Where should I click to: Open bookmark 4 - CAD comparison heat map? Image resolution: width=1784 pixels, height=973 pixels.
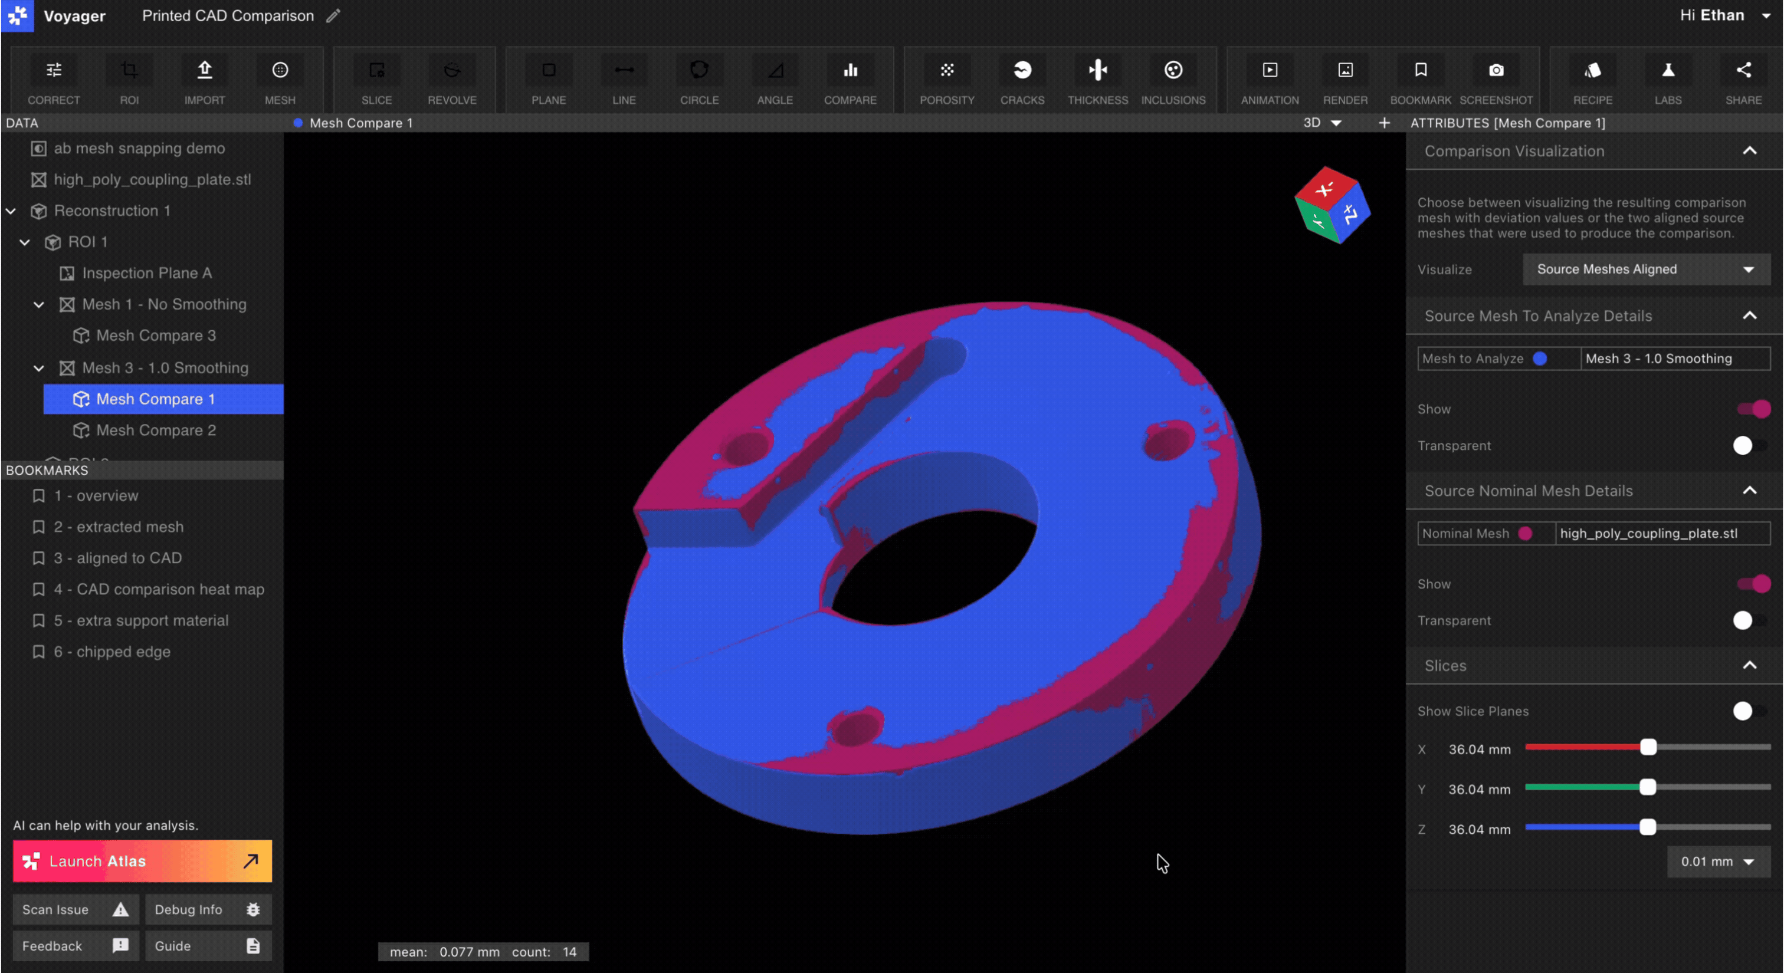(159, 589)
